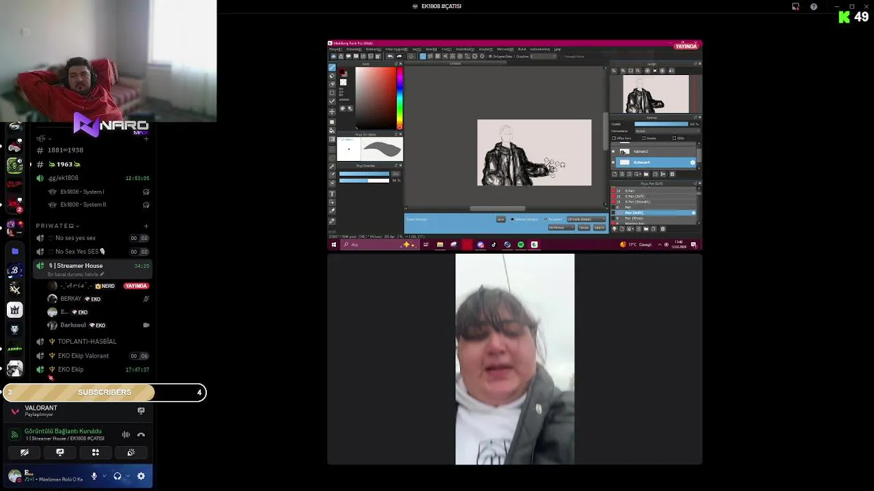Select the crowned castle server icon
This screenshot has height=491, width=874.
click(14, 310)
